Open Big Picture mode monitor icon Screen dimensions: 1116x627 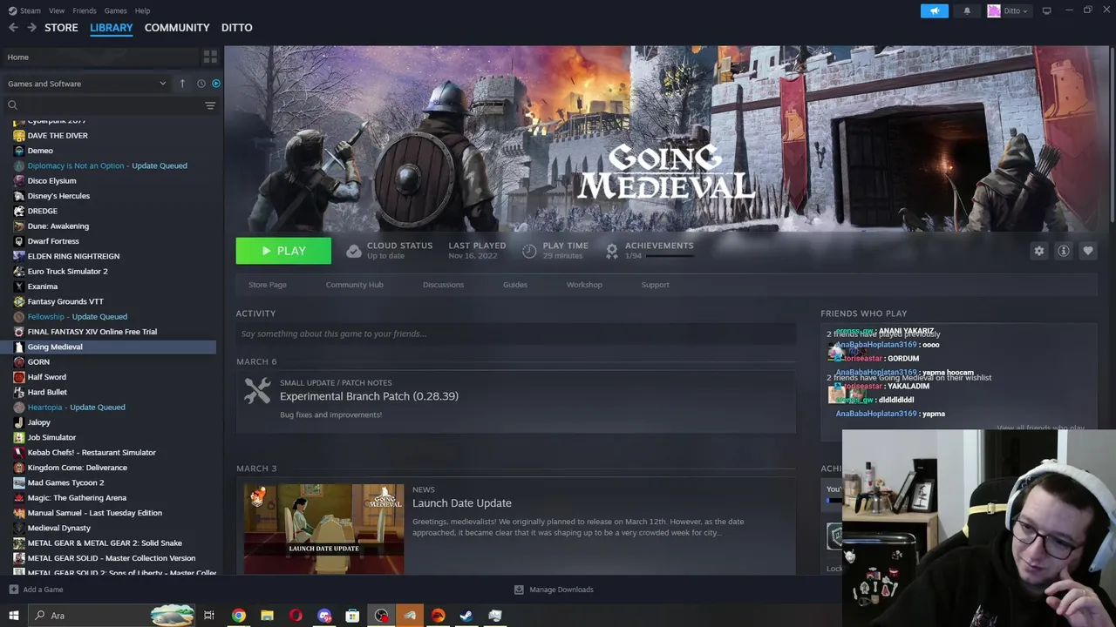1046,10
